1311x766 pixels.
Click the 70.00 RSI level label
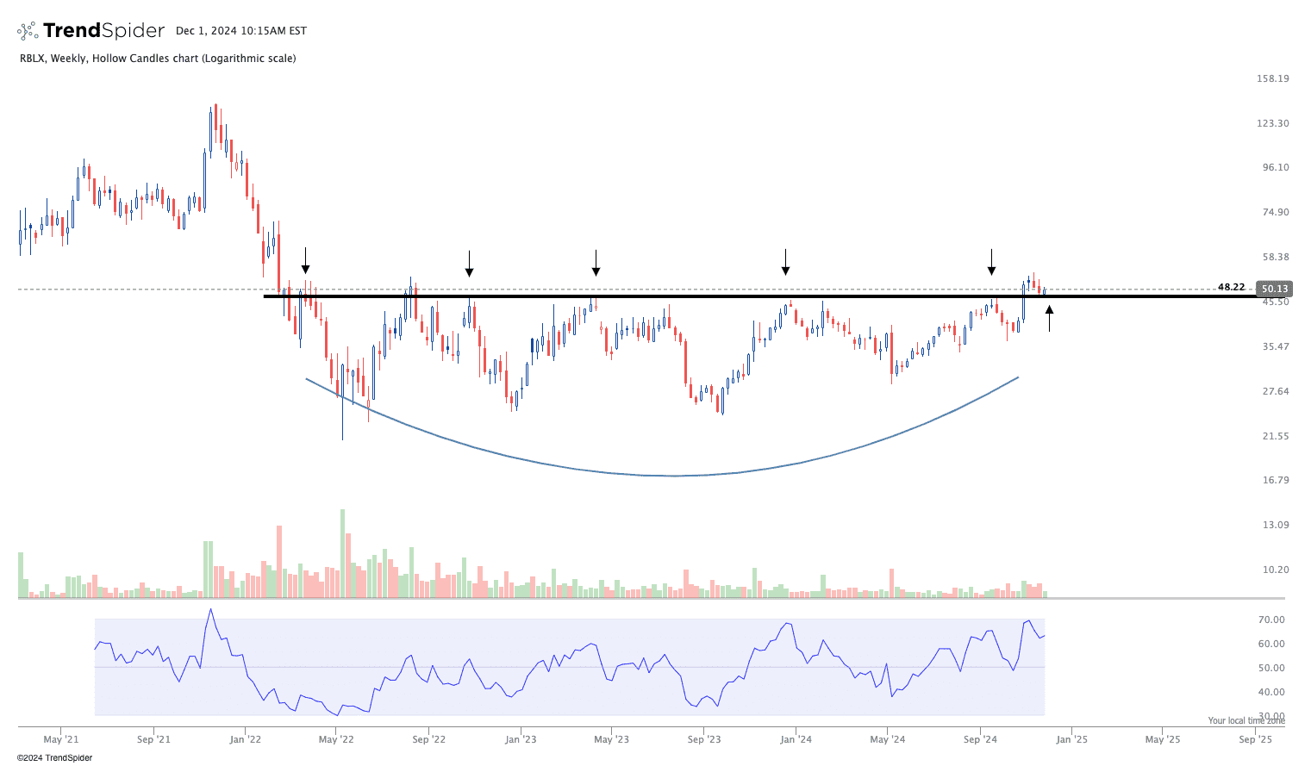(x=1271, y=620)
